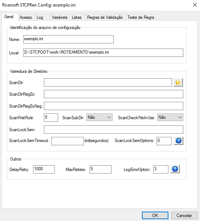Switch to the Acesso tab
This screenshot has height=221, width=200.
click(26, 17)
